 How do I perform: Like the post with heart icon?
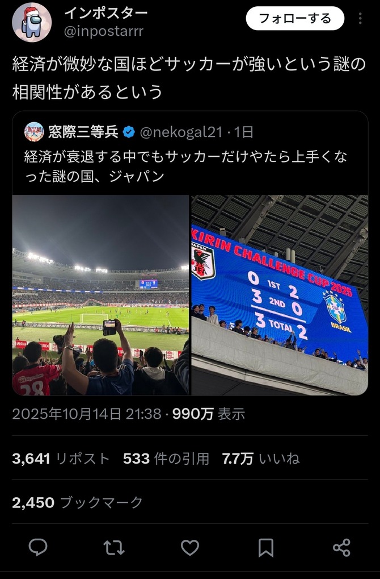(x=190, y=548)
